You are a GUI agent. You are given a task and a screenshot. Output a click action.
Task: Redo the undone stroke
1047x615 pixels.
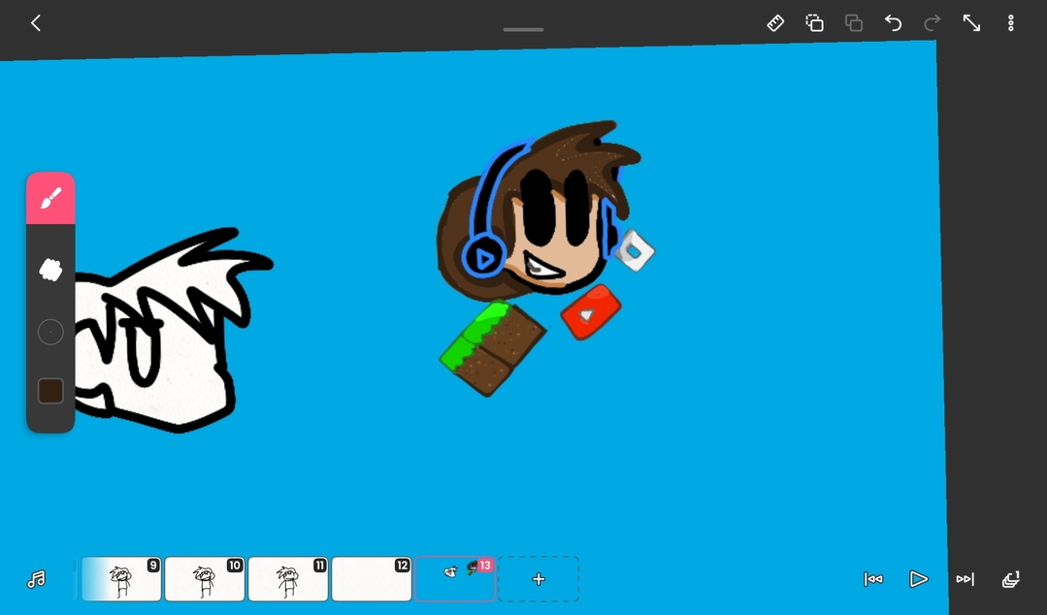[932, 23]
